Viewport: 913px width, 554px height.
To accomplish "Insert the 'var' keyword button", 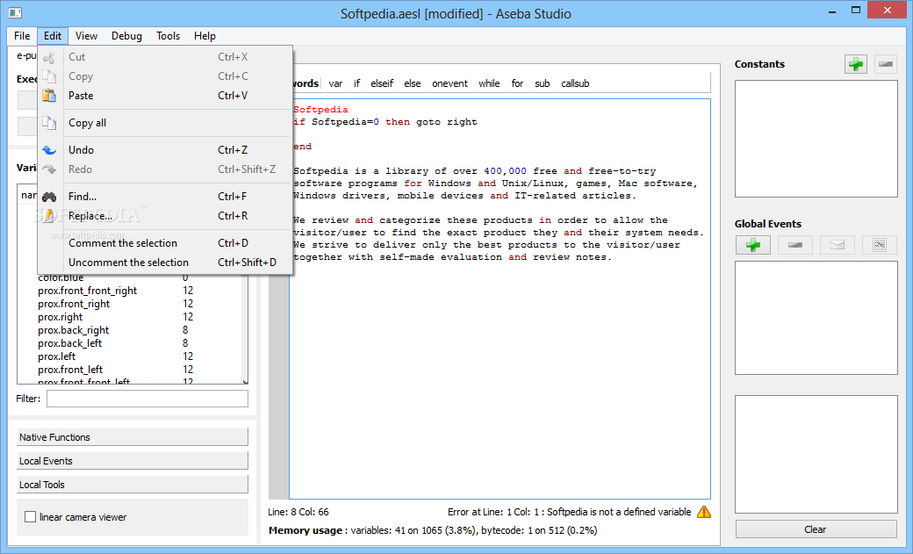I will tap(335, 83).
